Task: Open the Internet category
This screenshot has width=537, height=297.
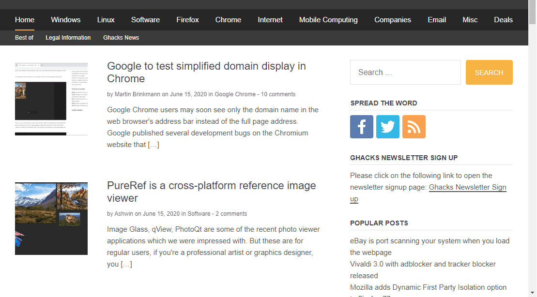Action: [270, 20]
